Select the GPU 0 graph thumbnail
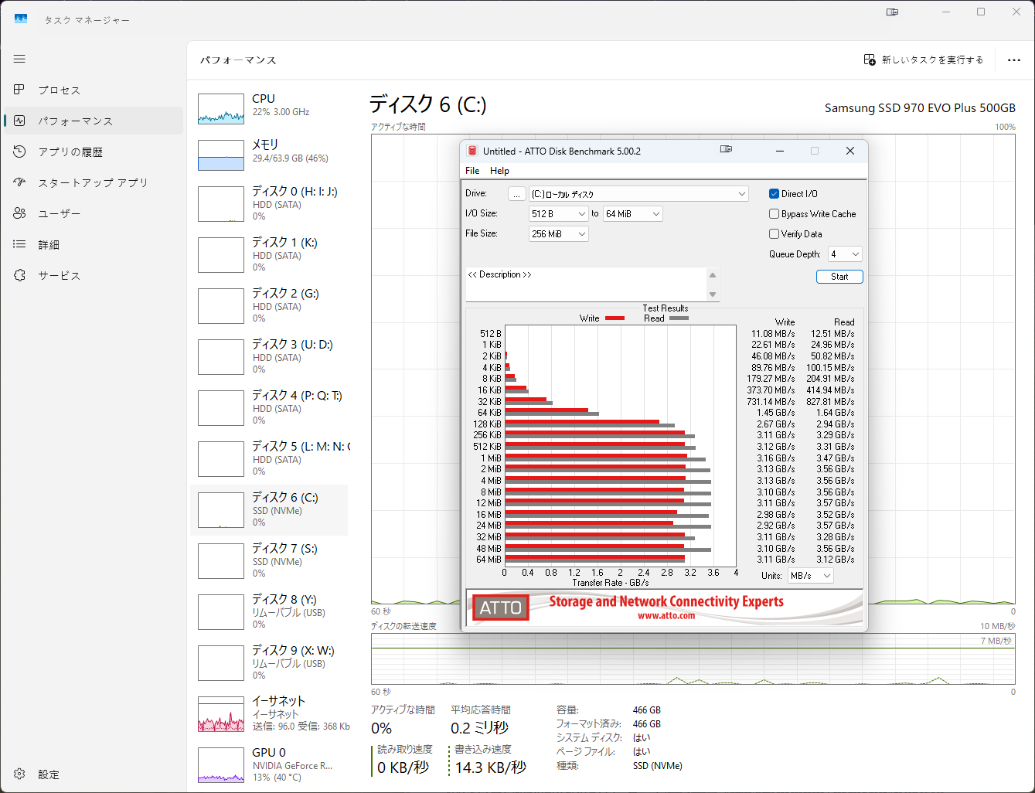The height and width of the screenshot is (793, 1035). pos(221,765)
